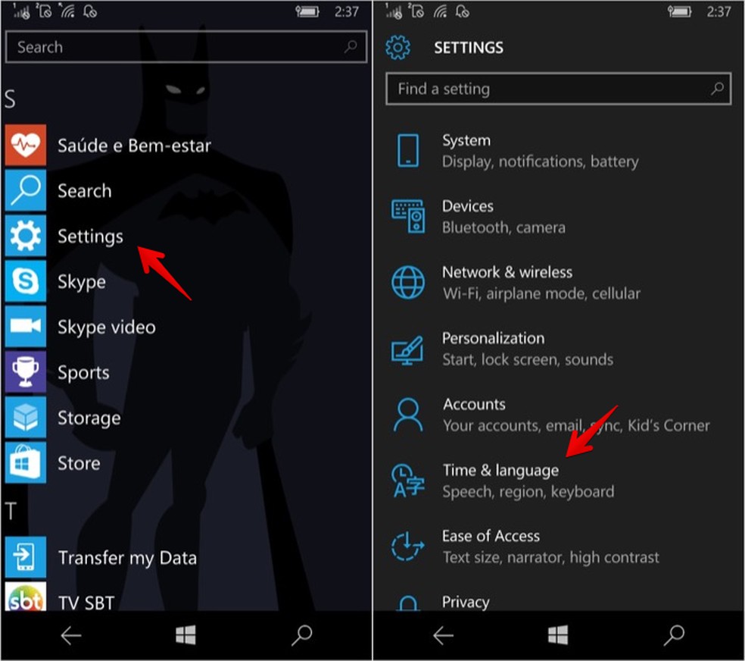The image size is (745, 661).
Task: Click the app list Search field
Action: (x=185, y=46)
